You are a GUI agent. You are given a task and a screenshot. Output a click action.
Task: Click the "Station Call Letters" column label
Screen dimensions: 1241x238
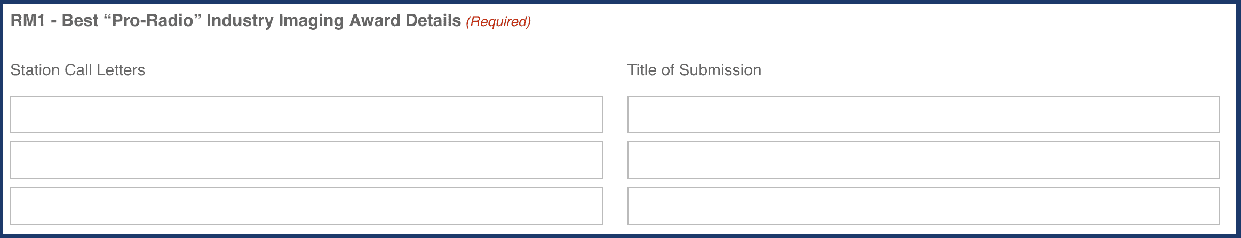pos(78,70)
